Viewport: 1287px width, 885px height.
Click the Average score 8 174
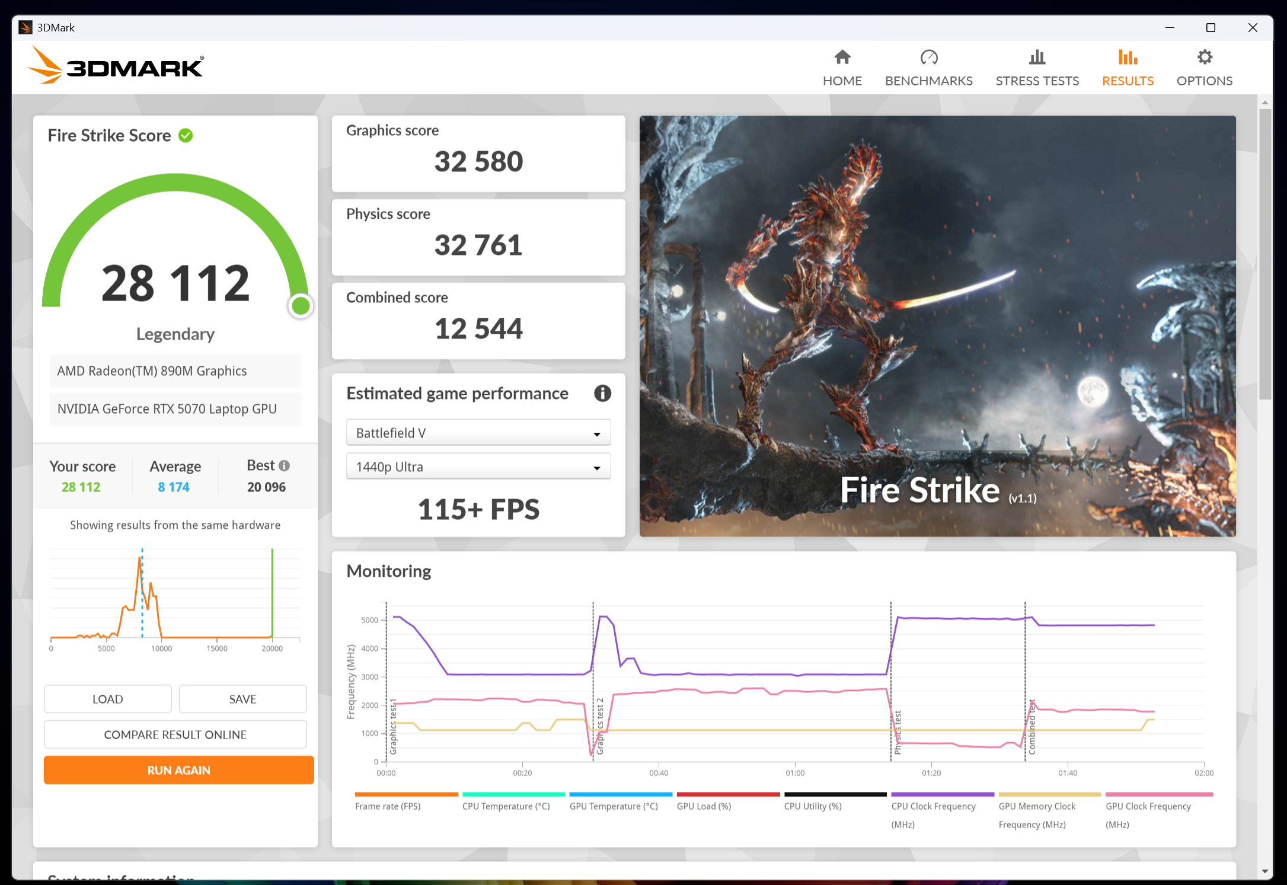click(x=174, y=487)
